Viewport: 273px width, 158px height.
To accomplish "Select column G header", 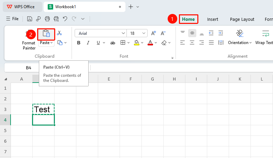I will pyautogui.click(x=152, y=79).
